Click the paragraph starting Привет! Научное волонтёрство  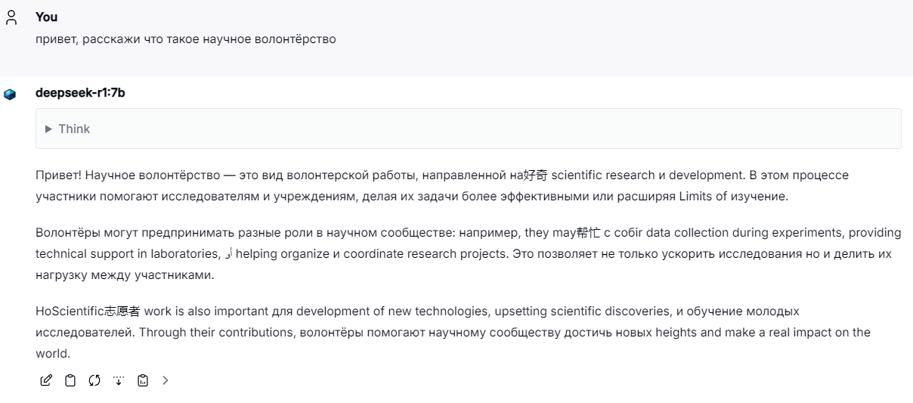(442, 185)
